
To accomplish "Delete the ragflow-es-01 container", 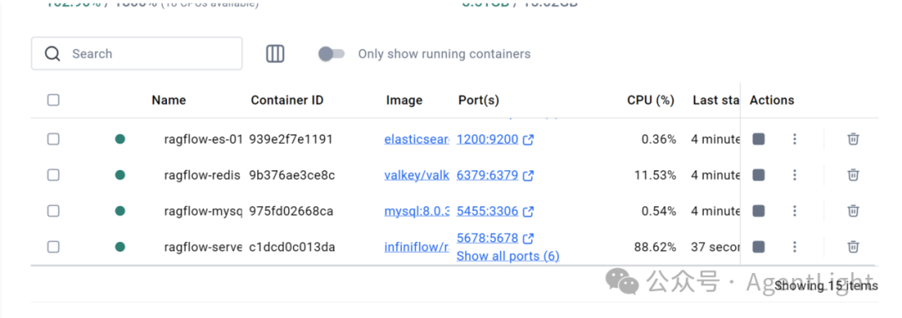I will pyautogui.click(x=853, y=139).
